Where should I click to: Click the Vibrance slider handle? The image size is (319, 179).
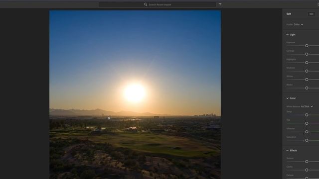[x=307, y=132]
